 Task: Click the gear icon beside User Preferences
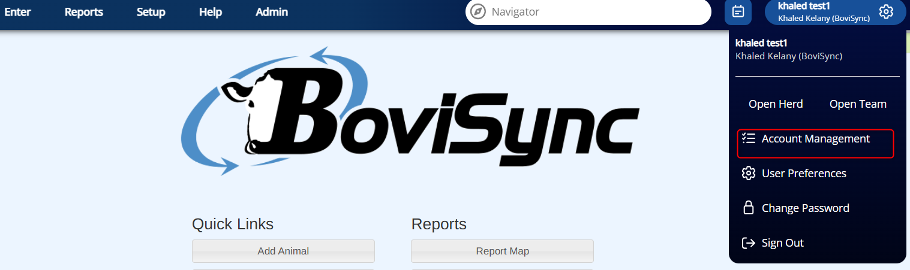tap(748, 174)
